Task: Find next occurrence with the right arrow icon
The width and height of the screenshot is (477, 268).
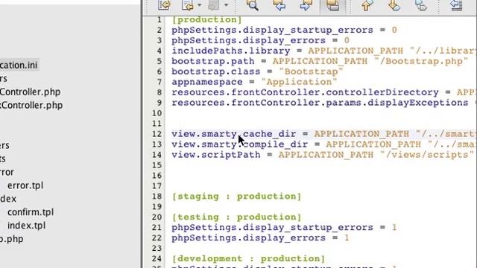Action: point(306,5)
